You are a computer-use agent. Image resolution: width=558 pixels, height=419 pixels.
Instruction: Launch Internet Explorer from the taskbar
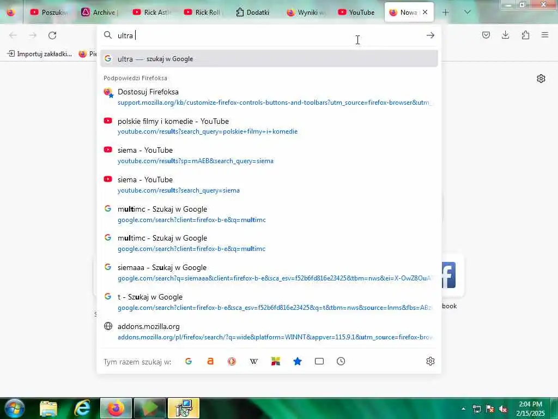(x=82, y=408)
